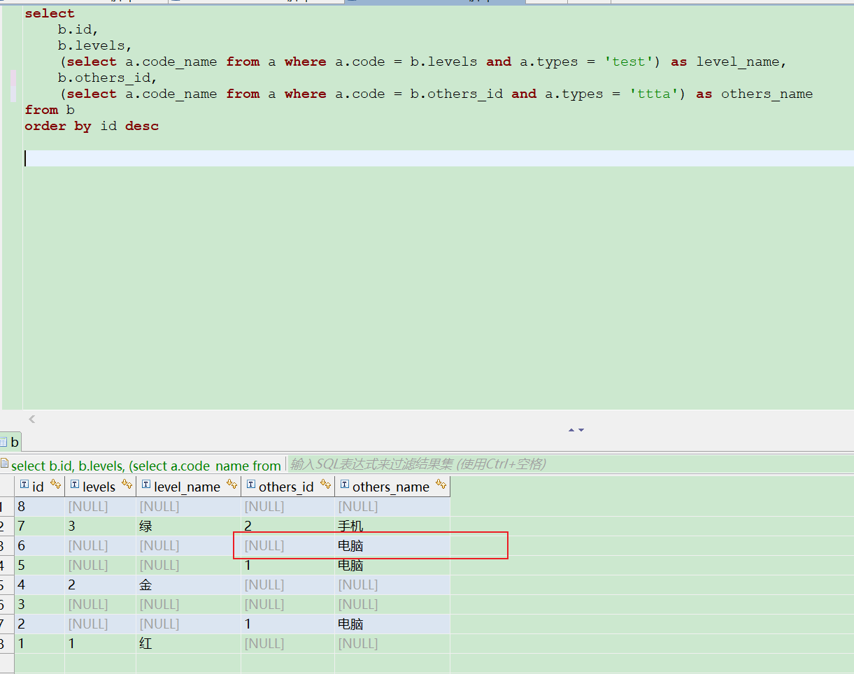Screen dimensions: 854x674
Task: Click the sort icon on others_id column
Action: click(325, 485)
